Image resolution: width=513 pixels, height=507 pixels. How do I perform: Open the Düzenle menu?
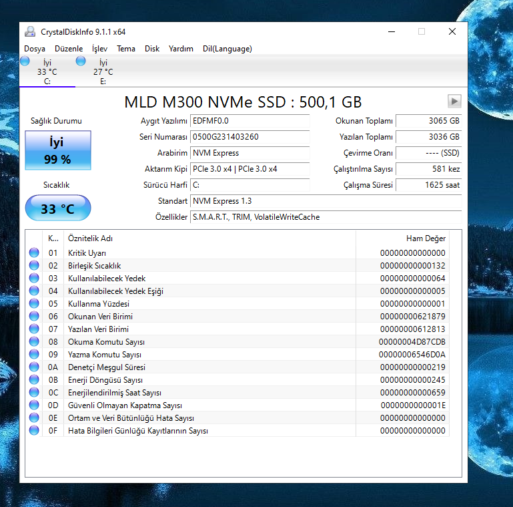click(x=69, y=49)
